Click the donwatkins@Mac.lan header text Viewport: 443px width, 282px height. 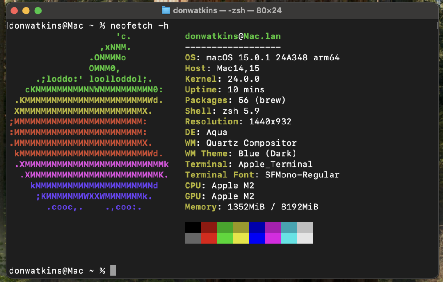point(233,36)
